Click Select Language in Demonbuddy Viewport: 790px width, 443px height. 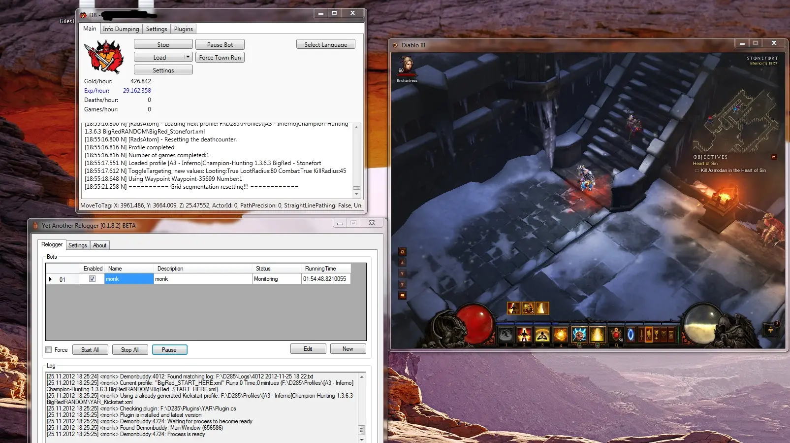pos(325,44)
